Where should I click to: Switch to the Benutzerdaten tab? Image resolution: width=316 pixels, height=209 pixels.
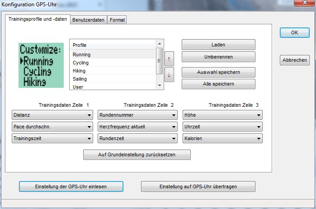(x=89, y=20)
